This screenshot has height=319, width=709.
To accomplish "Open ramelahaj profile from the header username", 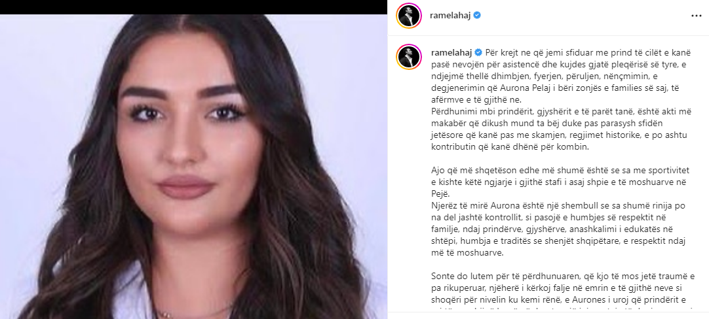I will point(451,15).
